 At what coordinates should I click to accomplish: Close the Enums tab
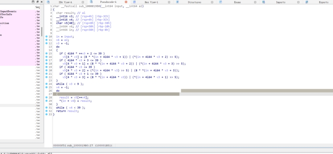[x=255, y=2]
